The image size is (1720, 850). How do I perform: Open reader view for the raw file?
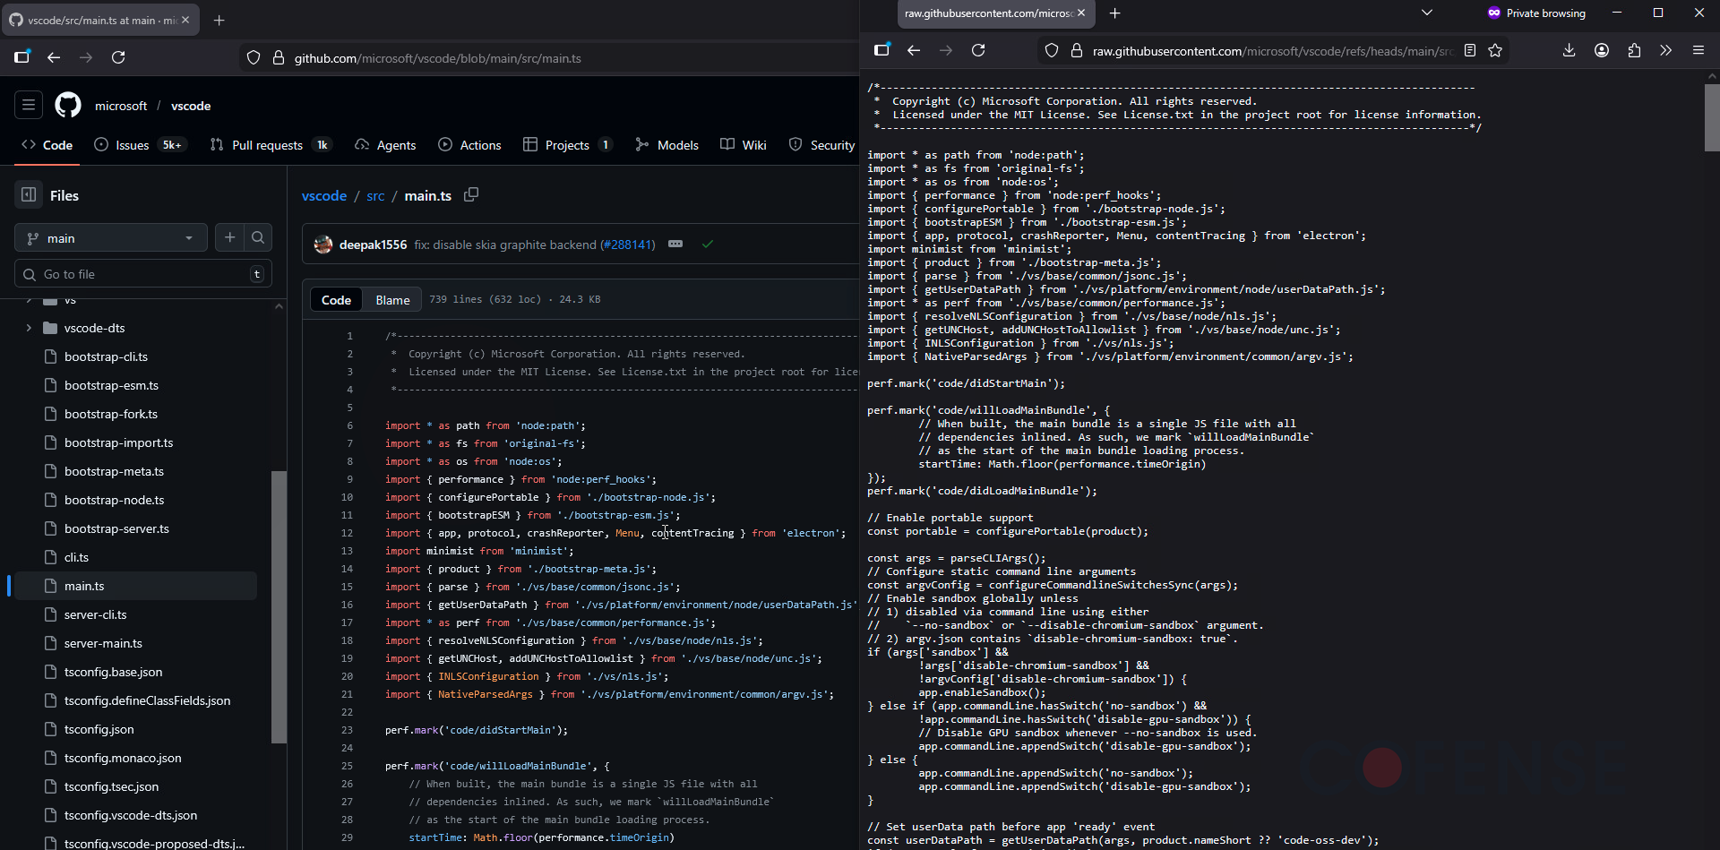[1470, 50]
